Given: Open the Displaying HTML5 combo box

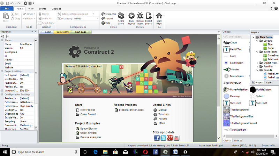Looking at the screenshot, I should point(86,18).
